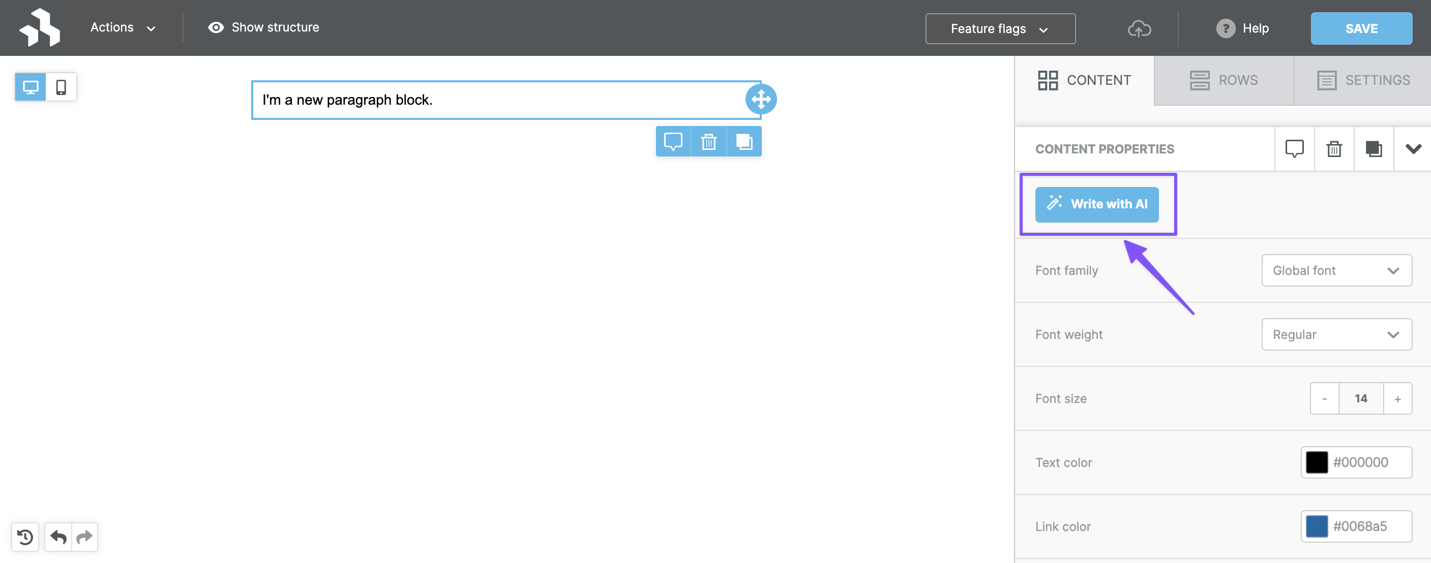Duplicate the paragraph block
This screenshot has height=563, width=1431.
click(744, 142)
